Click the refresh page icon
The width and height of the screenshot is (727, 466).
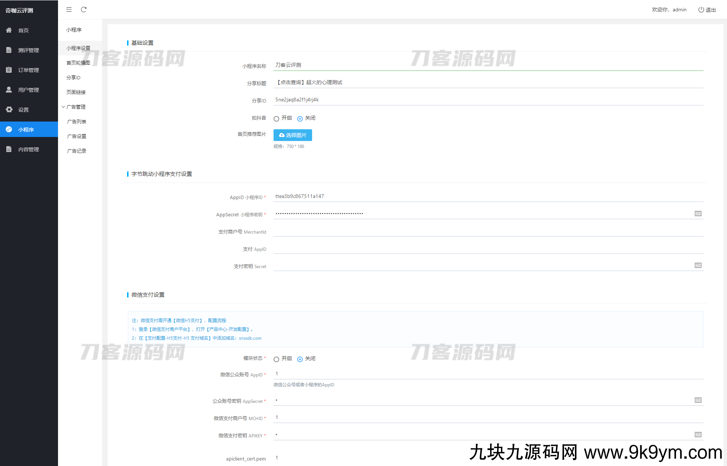pyautogui.click(x=84, y=10)
